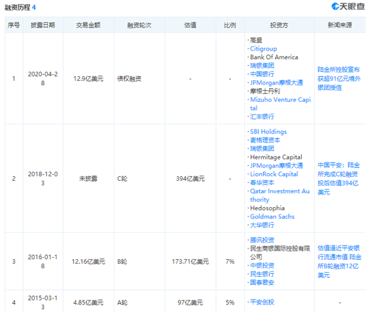Click the LionRock Capital link
Viewport: 367px width, 313px height.
(x=274, y=174)
